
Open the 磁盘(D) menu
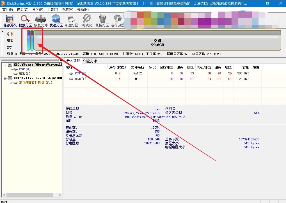coord(23,10)
